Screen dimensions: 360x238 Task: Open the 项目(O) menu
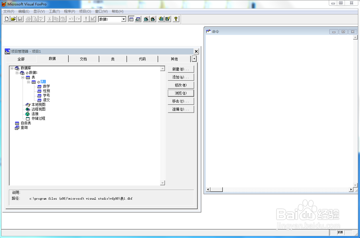(85, 11)
